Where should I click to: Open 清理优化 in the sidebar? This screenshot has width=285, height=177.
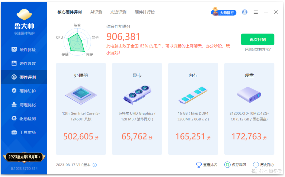click(24, 105)
